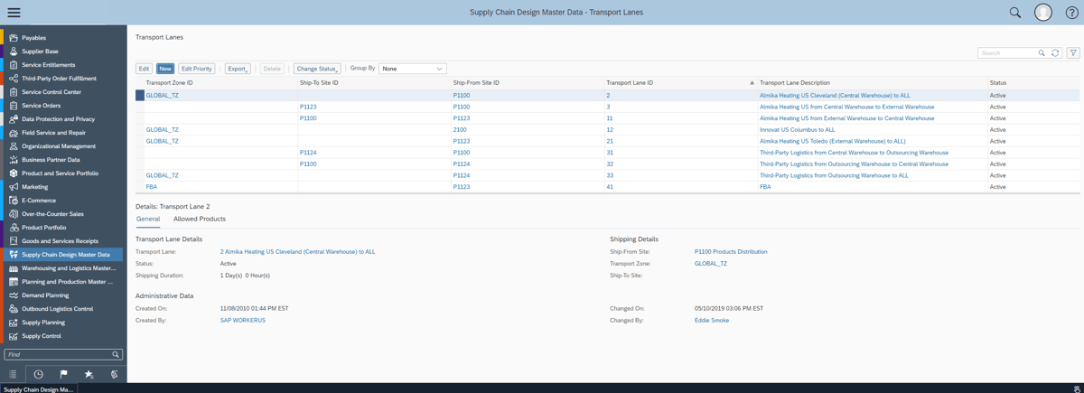Image resolution: width=1084 pixels, height=393 pixels.
Task: Click the table Search input field
Action: pyautogui.click(x=1007, y=53)
